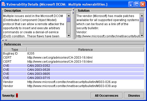Viewport: 147px width, 101px height.
Task: Select the CAN-2003-0715 reference
Action: [x=85, y=78]
